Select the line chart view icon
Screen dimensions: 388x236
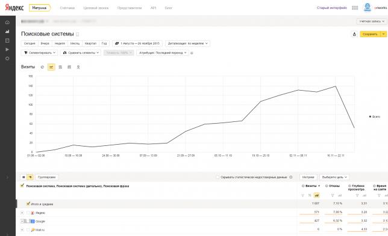[x=51, y=67]
